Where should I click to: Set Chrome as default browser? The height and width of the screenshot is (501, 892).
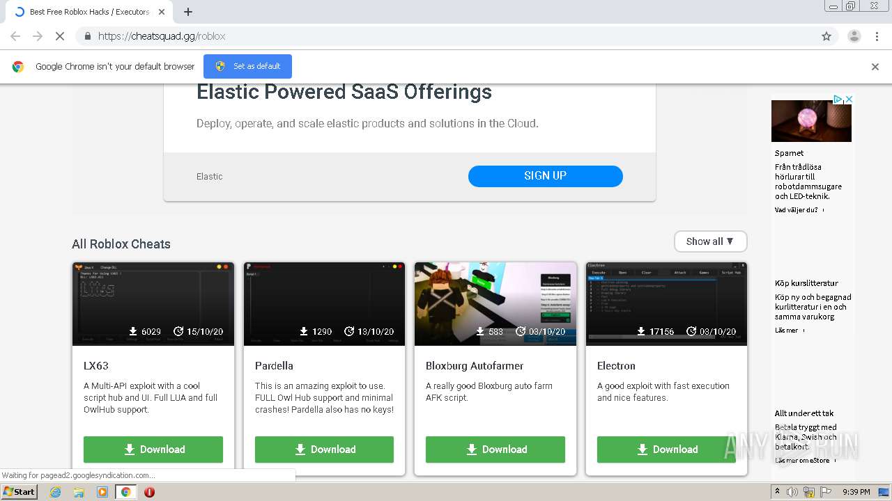click(x=247, y=66)
